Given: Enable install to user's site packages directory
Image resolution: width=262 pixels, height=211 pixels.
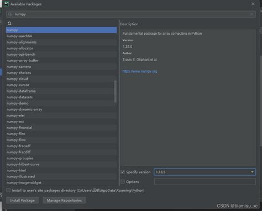Looking at the screenshot, I should click(8, 190).
